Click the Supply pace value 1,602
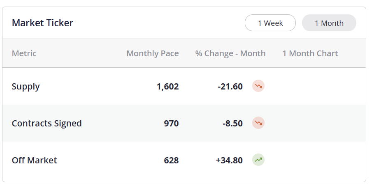The image size is (374, 188). (168, 86)
